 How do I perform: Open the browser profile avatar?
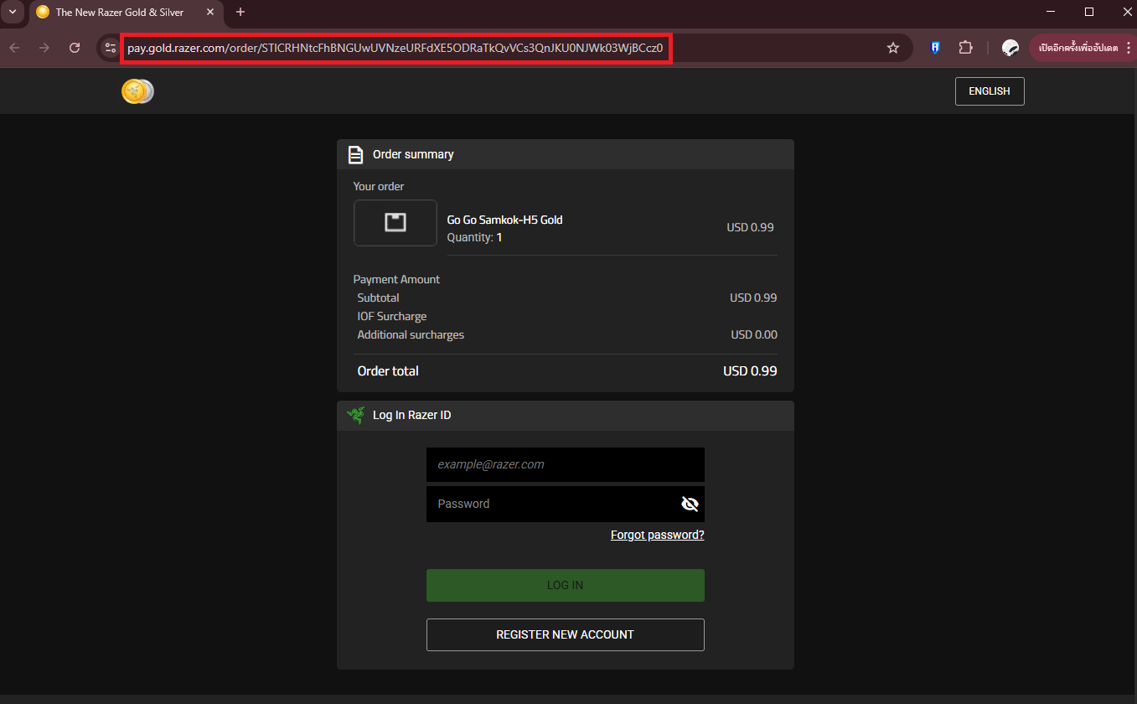(x=1010, y=48)
